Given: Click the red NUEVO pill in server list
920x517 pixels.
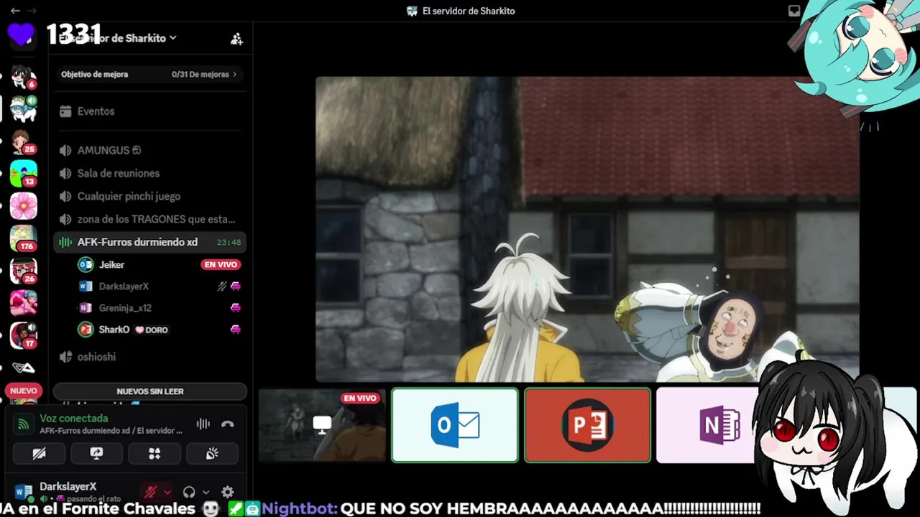Looking at the screenshot, I should (23, 391).
